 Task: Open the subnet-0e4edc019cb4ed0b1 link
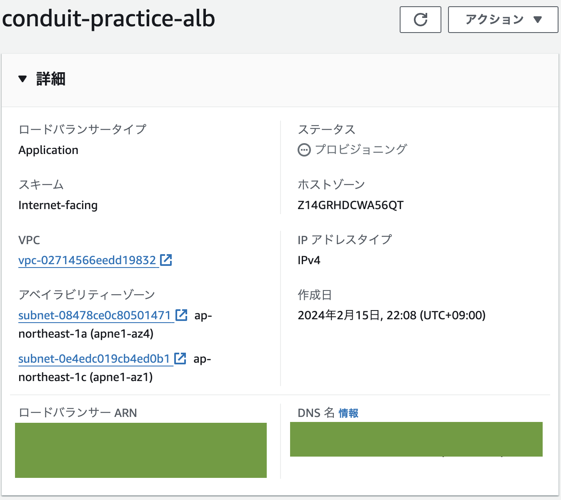click(94, 359)
